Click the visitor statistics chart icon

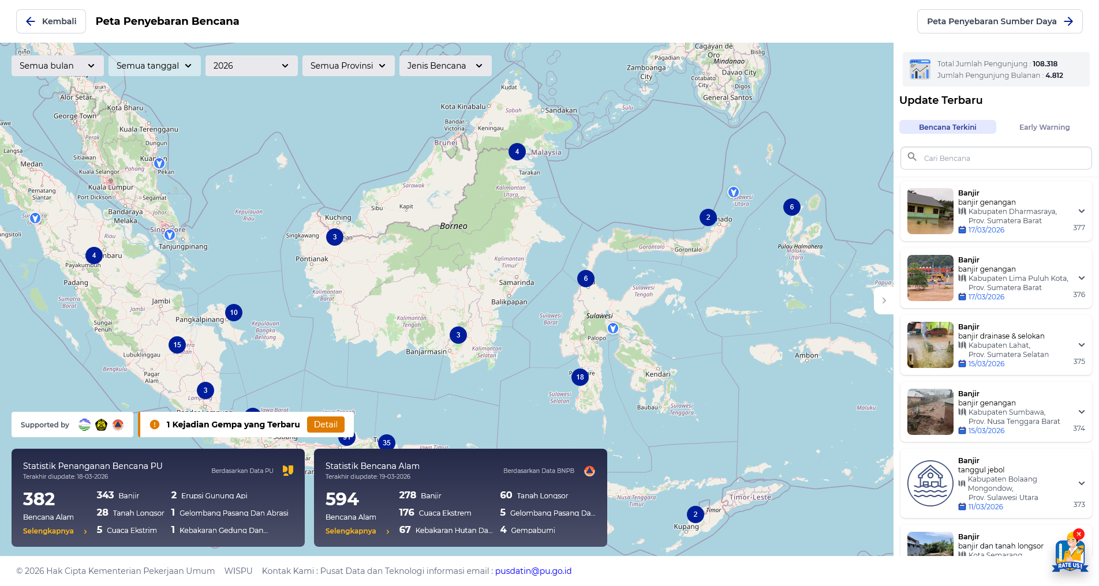pyautogui.click(x=920, y=69)
